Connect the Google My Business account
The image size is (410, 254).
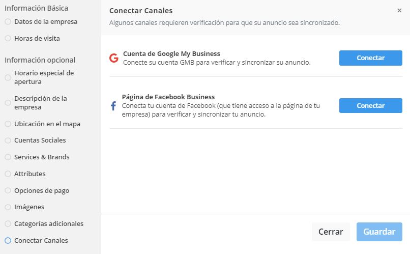pos(370,58)
